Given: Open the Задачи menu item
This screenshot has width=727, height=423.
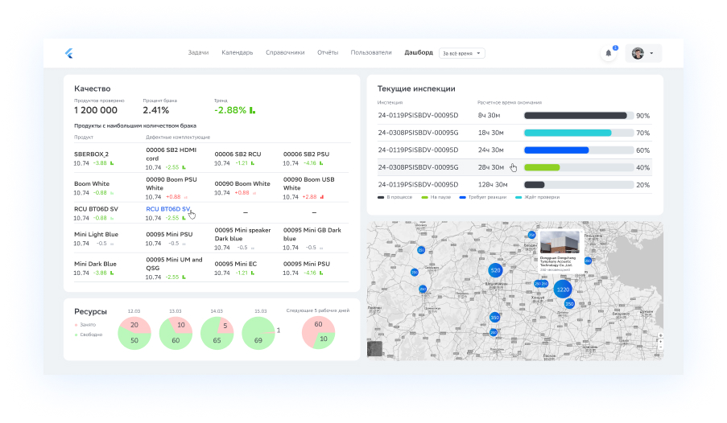Looking at the screenshot, I should point(198,52).
